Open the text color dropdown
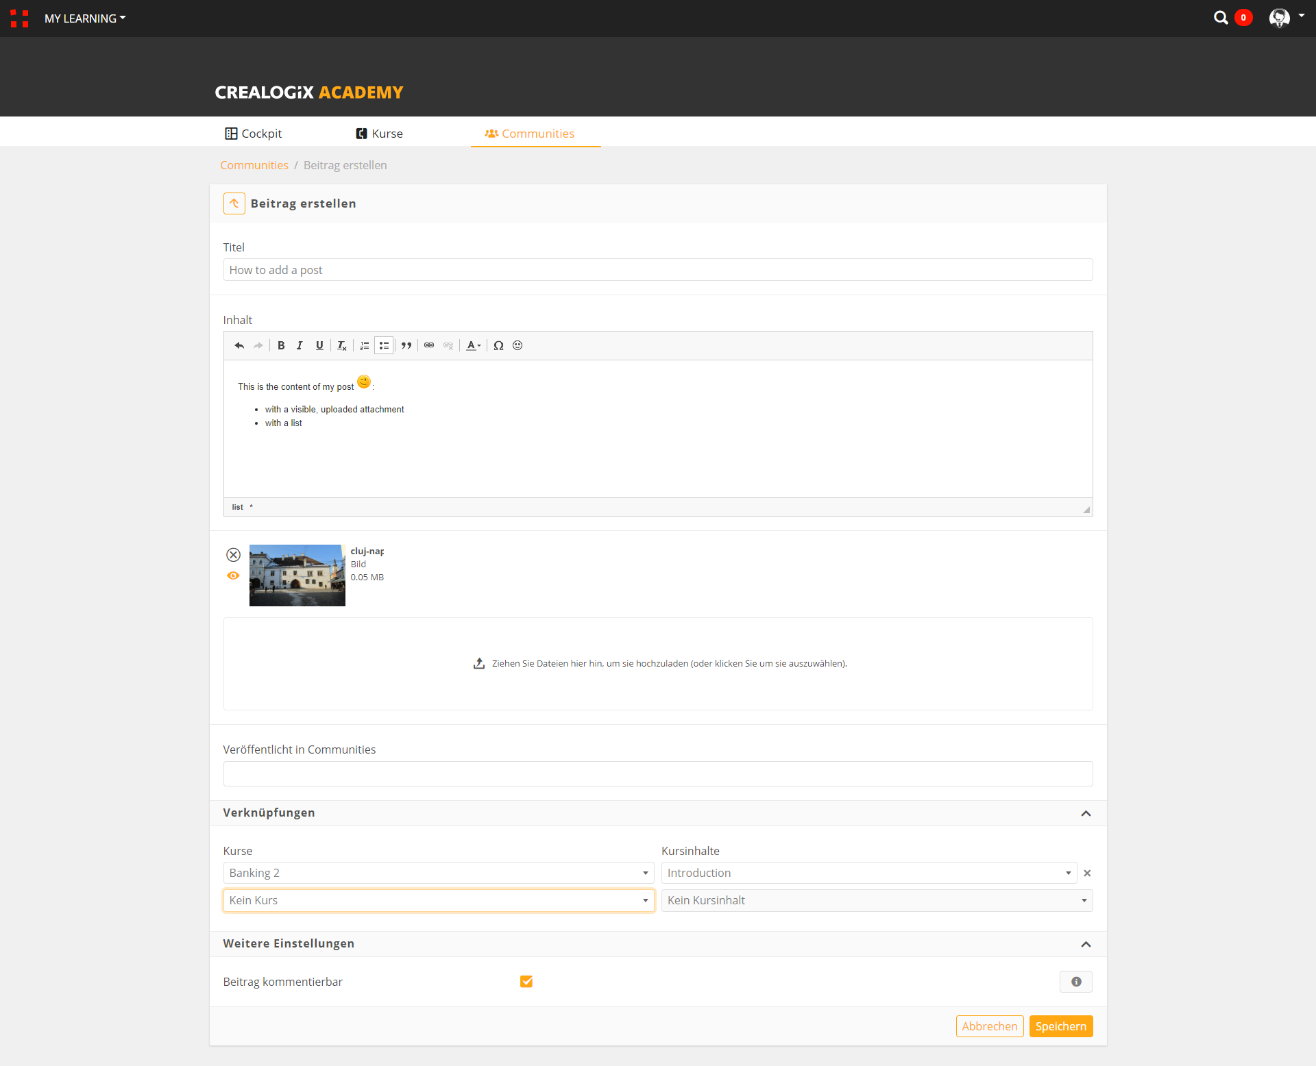 pos(474,345)
